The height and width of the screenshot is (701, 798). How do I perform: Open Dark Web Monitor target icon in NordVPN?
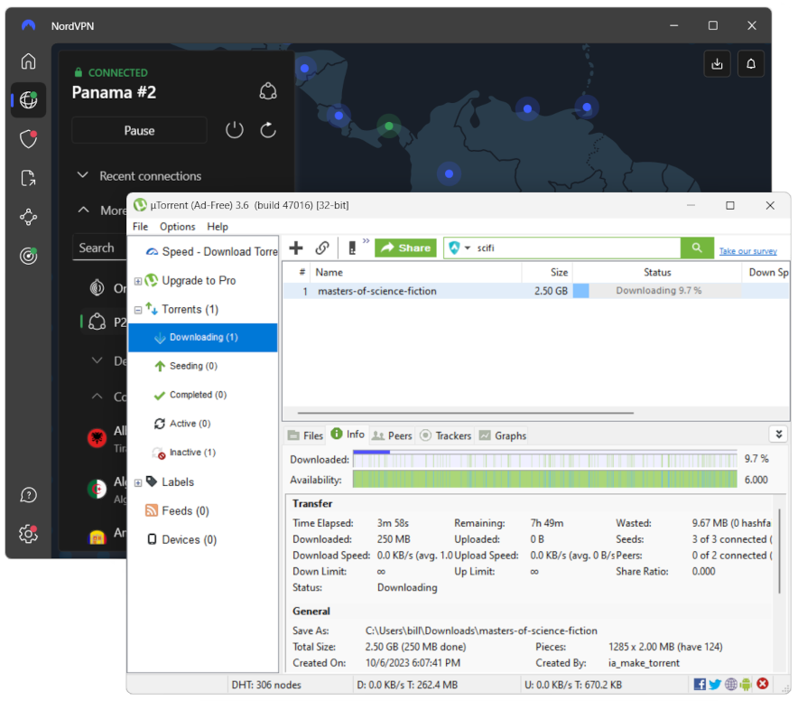[29, 256]
